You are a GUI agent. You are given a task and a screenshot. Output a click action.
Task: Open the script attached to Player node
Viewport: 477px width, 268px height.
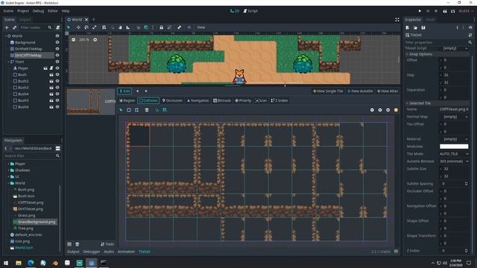pyautogui.click(x=51, y=68)
